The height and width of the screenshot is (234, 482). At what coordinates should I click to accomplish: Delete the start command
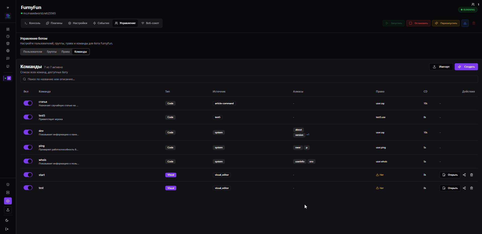point(471,175)
